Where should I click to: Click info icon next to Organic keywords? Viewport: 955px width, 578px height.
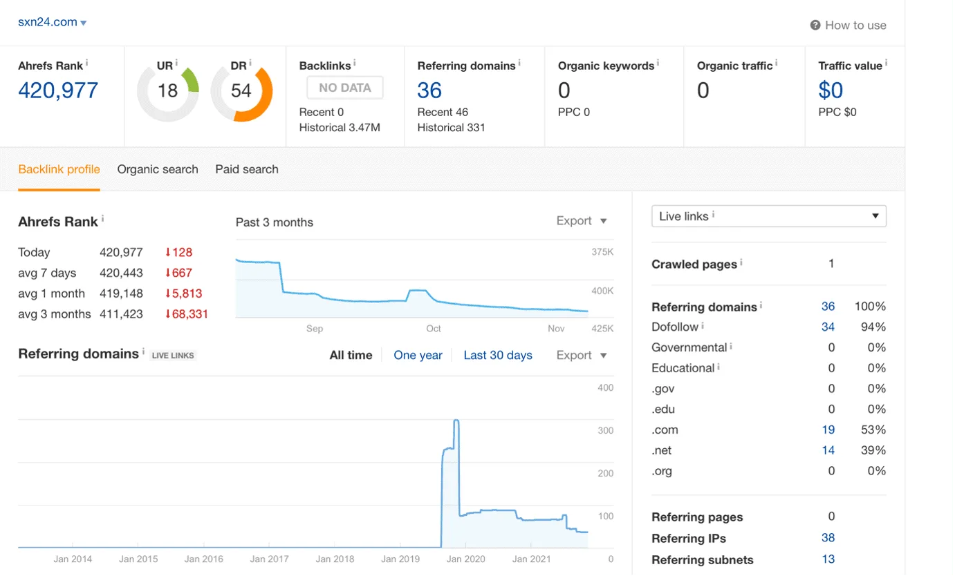[x=658, y=63]
